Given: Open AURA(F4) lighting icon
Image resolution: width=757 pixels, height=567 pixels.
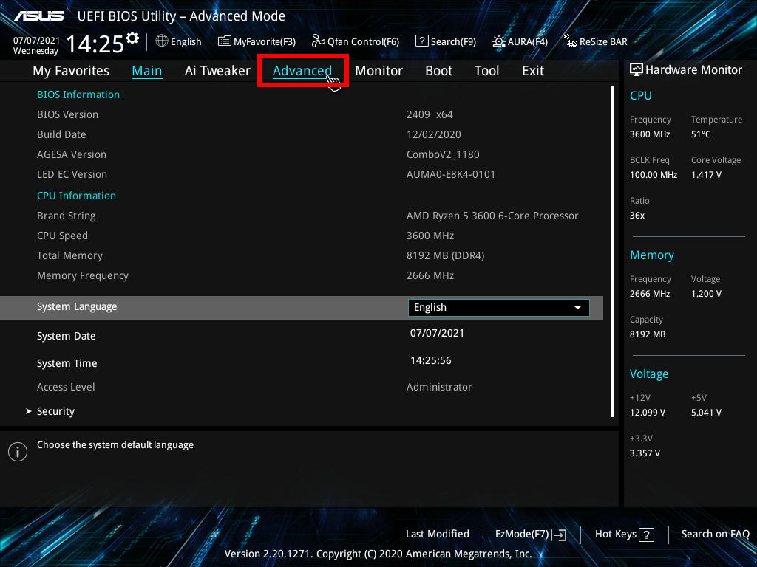Looking at the screenshot, I should coord(499,41).
